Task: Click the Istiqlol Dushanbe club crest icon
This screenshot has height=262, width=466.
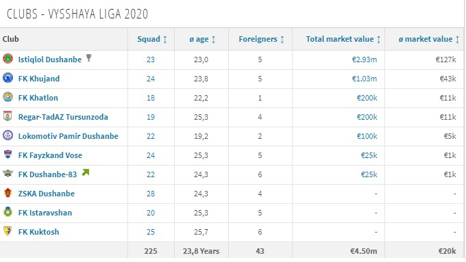Action: click(x=8, y=59)
